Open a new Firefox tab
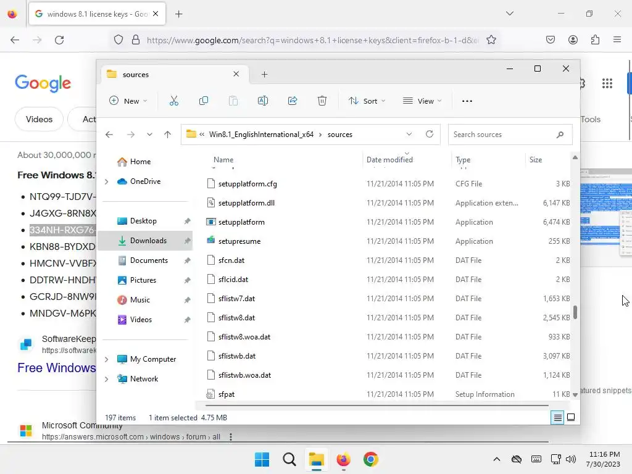 tap(179, 14)
